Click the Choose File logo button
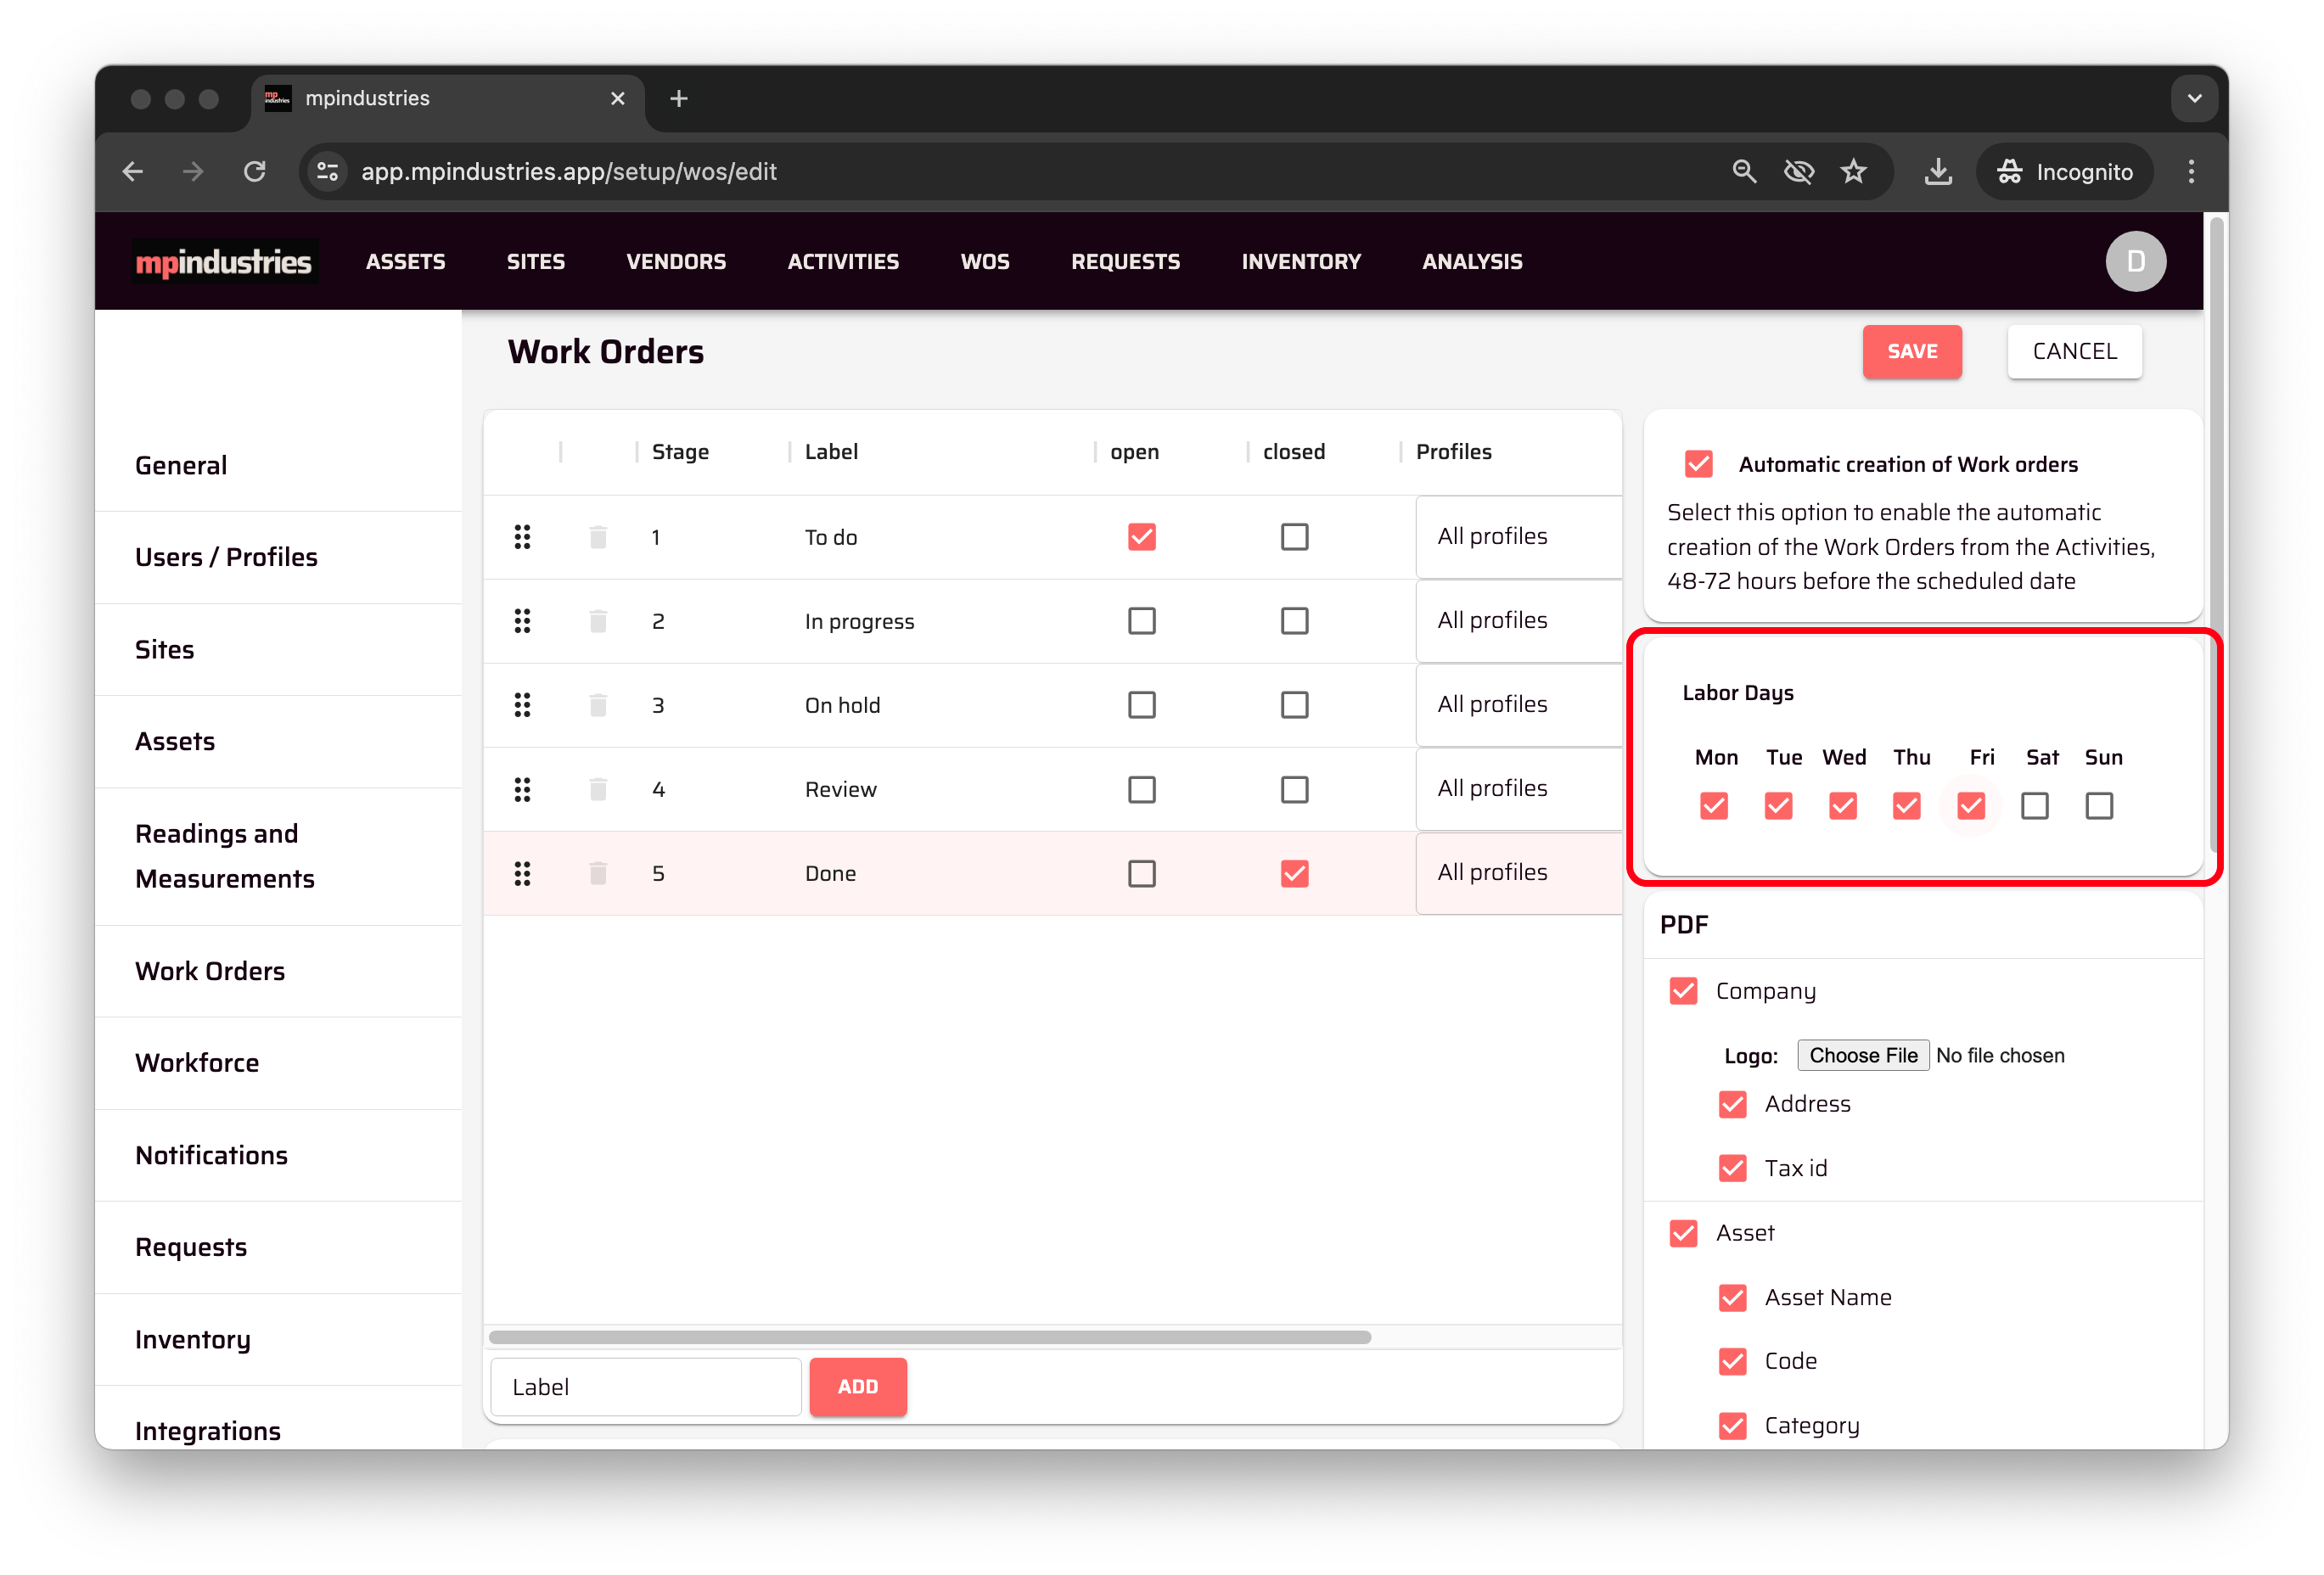 coord(1862,1055)
